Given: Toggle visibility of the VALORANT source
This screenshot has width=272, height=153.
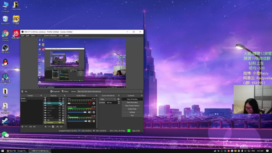Looking at the screenshot, I should 60,108.
